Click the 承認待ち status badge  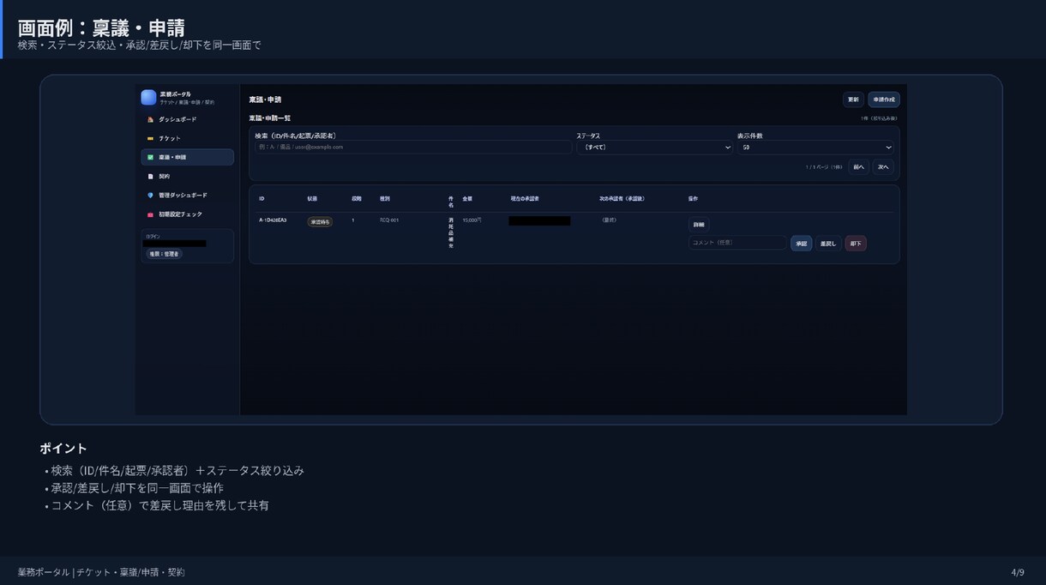pos(320,222)
